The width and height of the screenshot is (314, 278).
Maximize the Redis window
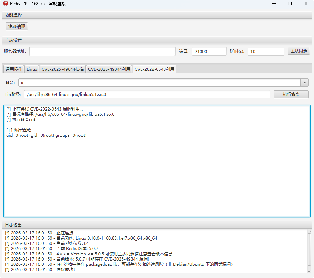pyautogui.click(x=290, y=3)
